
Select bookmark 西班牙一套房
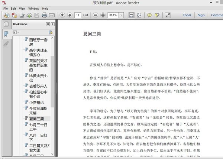(x=38, y=42)
